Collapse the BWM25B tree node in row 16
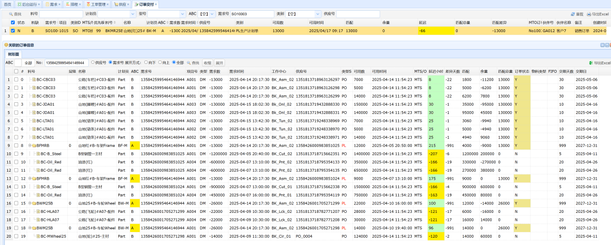 [x=29, y=204]
